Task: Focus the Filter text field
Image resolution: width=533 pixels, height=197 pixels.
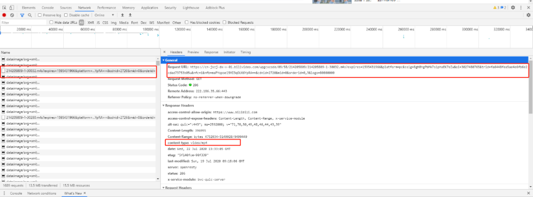Action: (x=23, y=22)
